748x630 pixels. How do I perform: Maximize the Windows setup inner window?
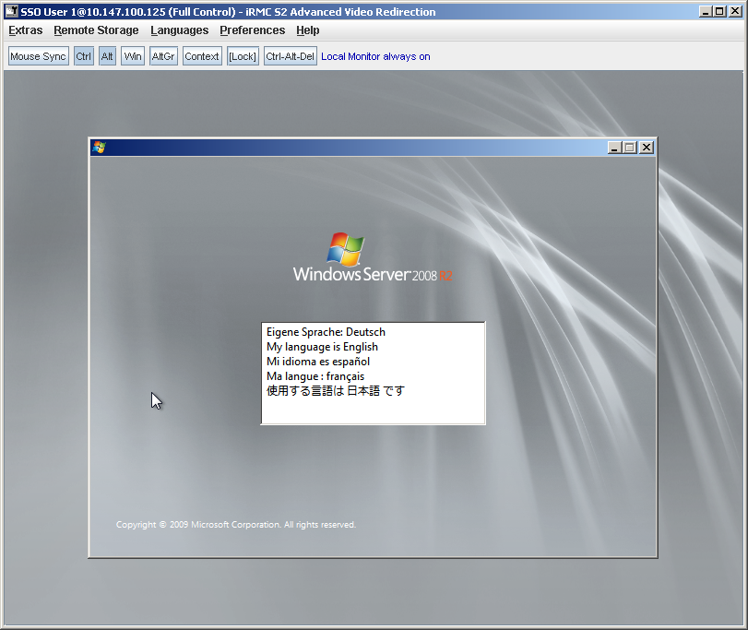point(630,148)
